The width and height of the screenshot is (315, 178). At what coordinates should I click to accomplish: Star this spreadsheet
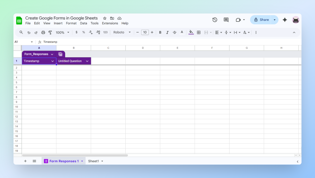point(105,18)
